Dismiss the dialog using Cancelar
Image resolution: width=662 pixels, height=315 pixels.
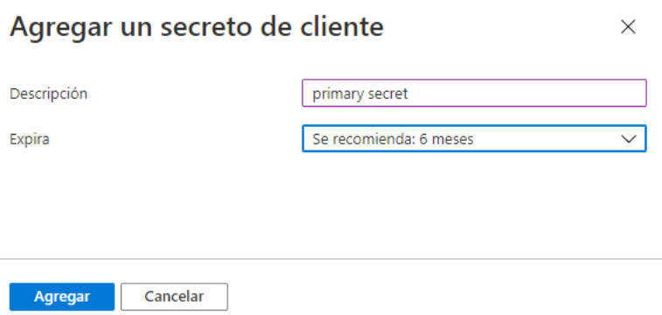(x=174, y=297)
